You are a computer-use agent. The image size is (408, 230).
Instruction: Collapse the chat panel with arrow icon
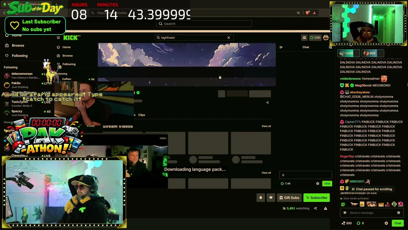(281, 47)
